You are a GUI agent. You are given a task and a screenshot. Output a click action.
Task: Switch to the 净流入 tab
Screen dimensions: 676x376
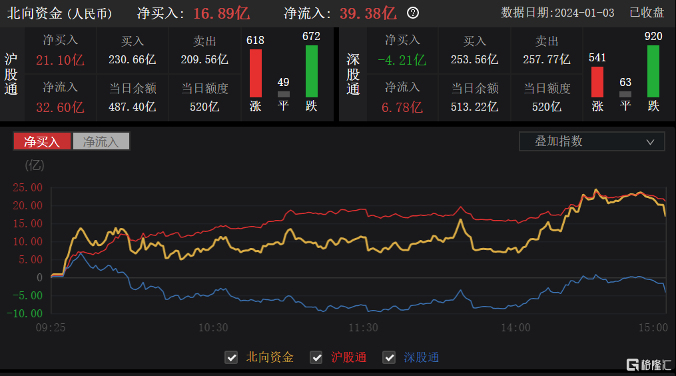101,141
